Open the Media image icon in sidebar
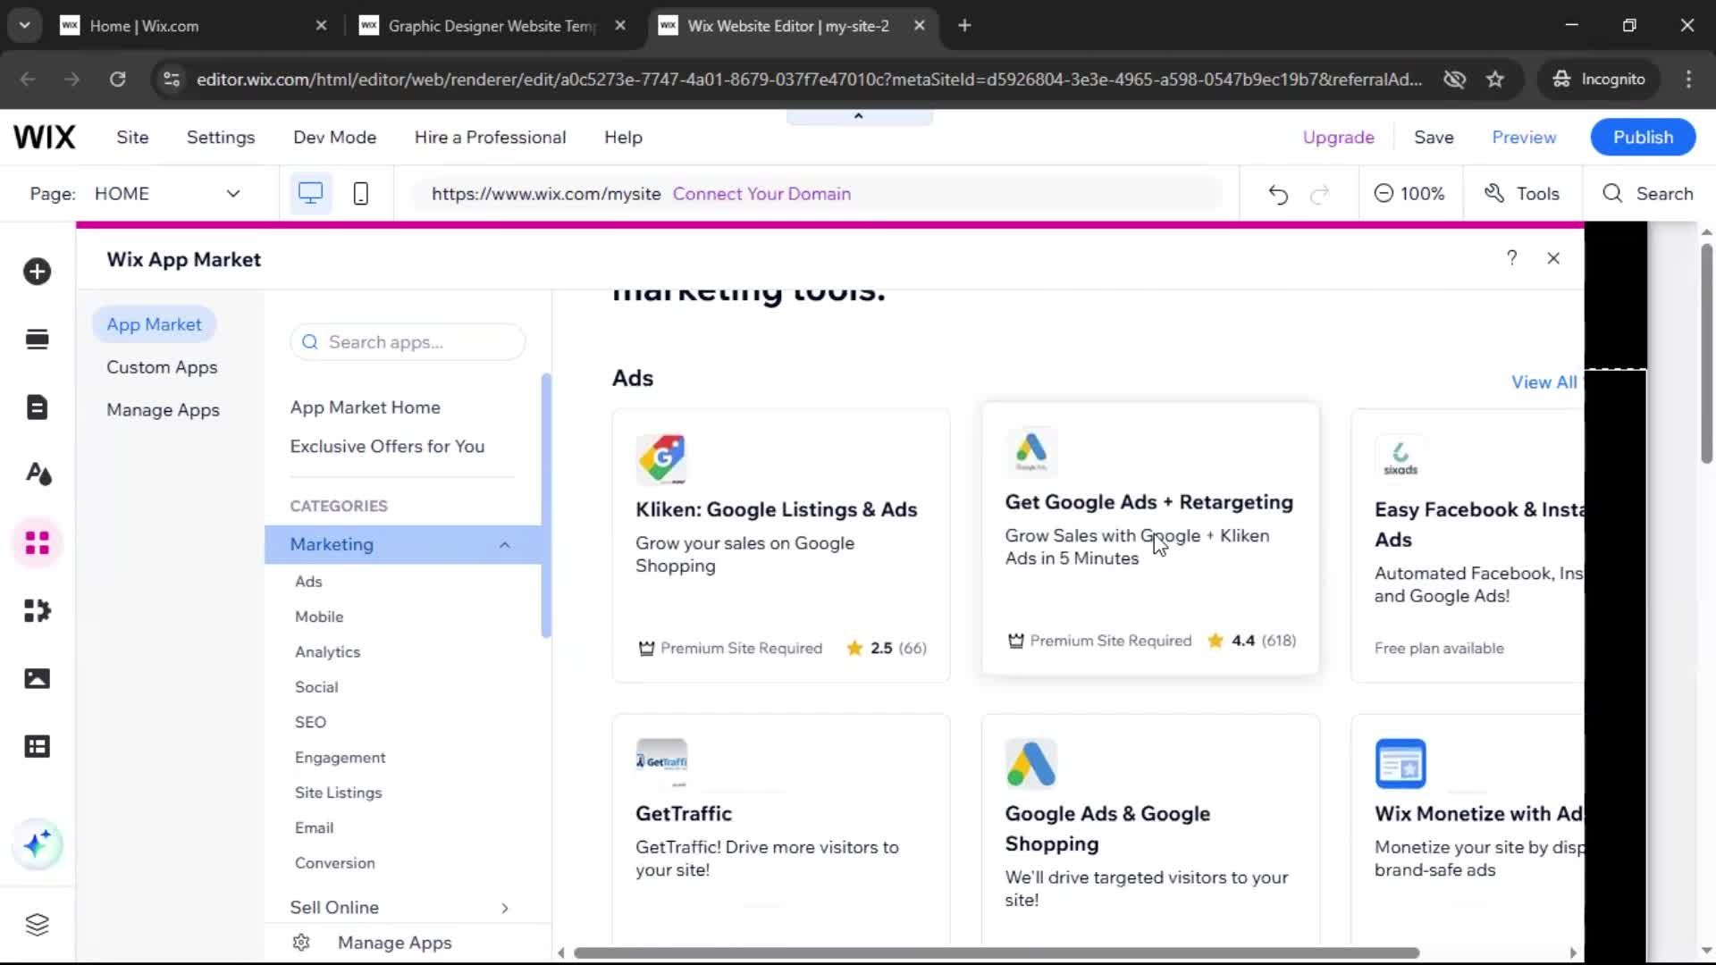Image resolution: width=1716 pixels, height=965 pixels. [x=38, y=679]
